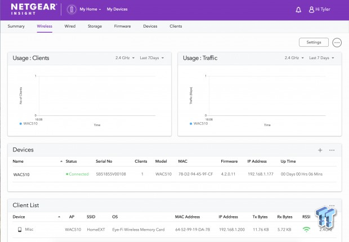
Task: Expand the My Home location dropdown
Action: click(x=90, y=10)
